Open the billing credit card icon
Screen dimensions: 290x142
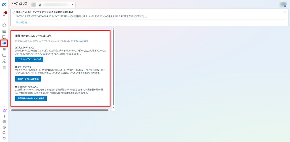(4, 56)
